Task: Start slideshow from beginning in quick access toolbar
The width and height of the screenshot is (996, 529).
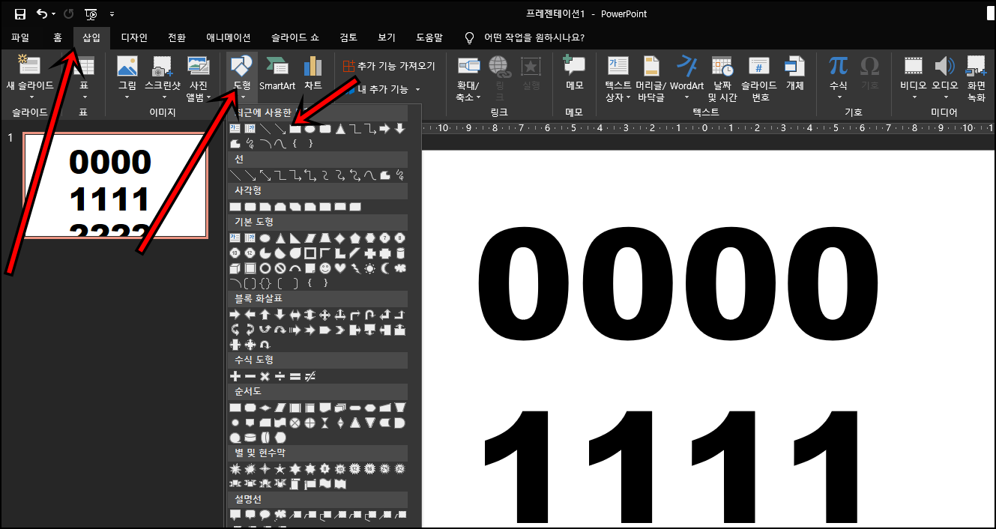Action: [91, 14]
